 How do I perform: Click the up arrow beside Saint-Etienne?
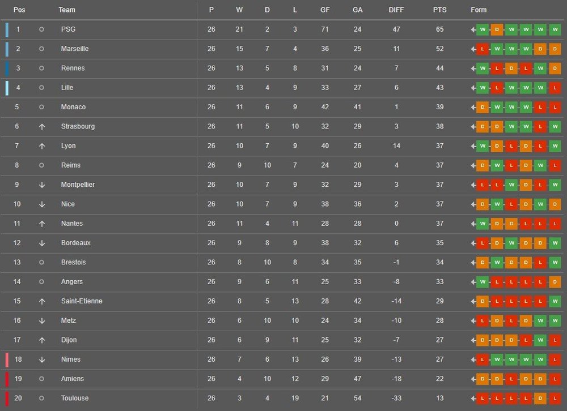pos(41,301)
